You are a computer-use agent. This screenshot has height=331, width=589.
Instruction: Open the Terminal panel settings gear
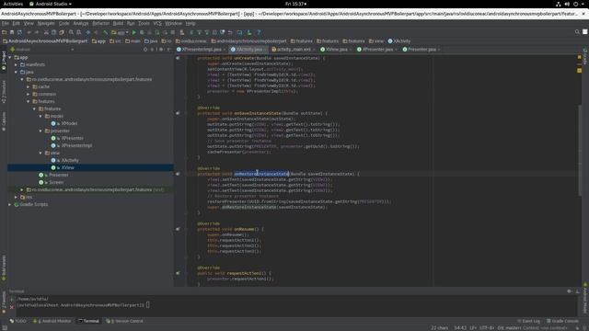(x=570, y=291)
